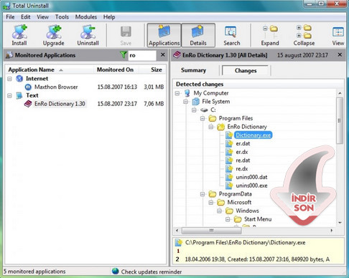Collapse the Start Menu folder node

point(228,219)
